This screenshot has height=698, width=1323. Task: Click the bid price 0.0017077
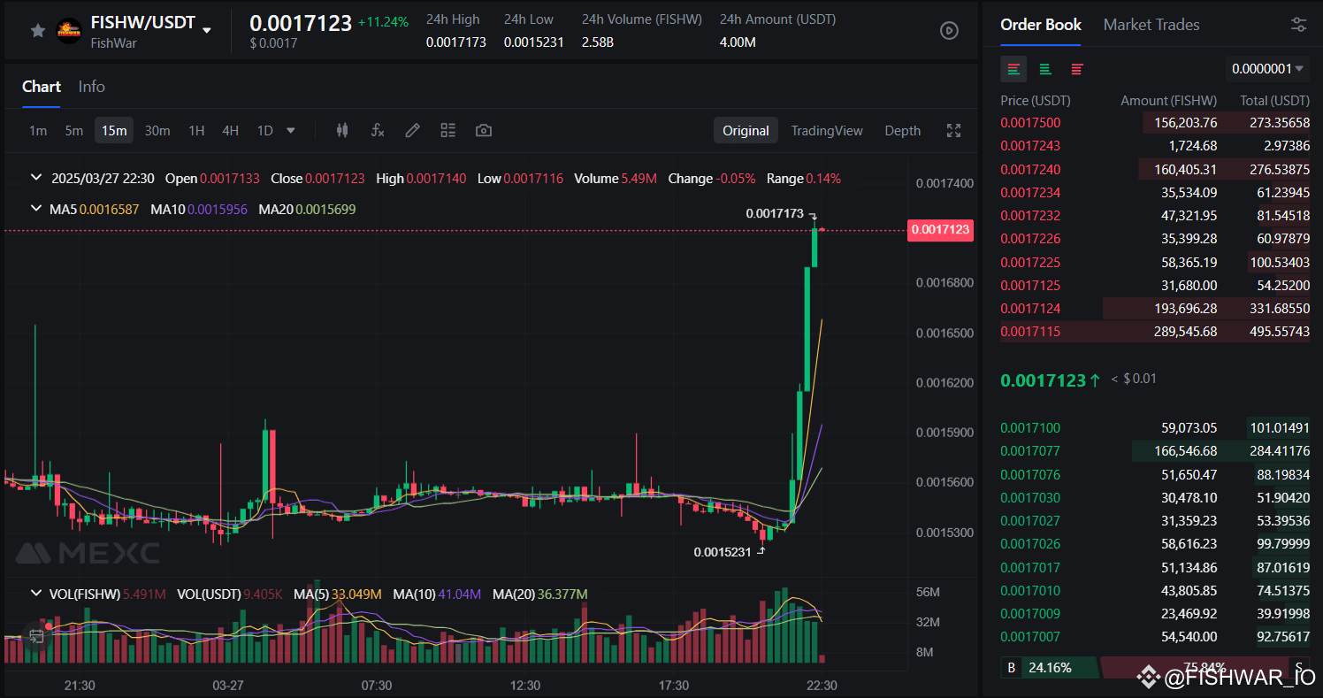pyautogui.click(x=1030, y=451)
